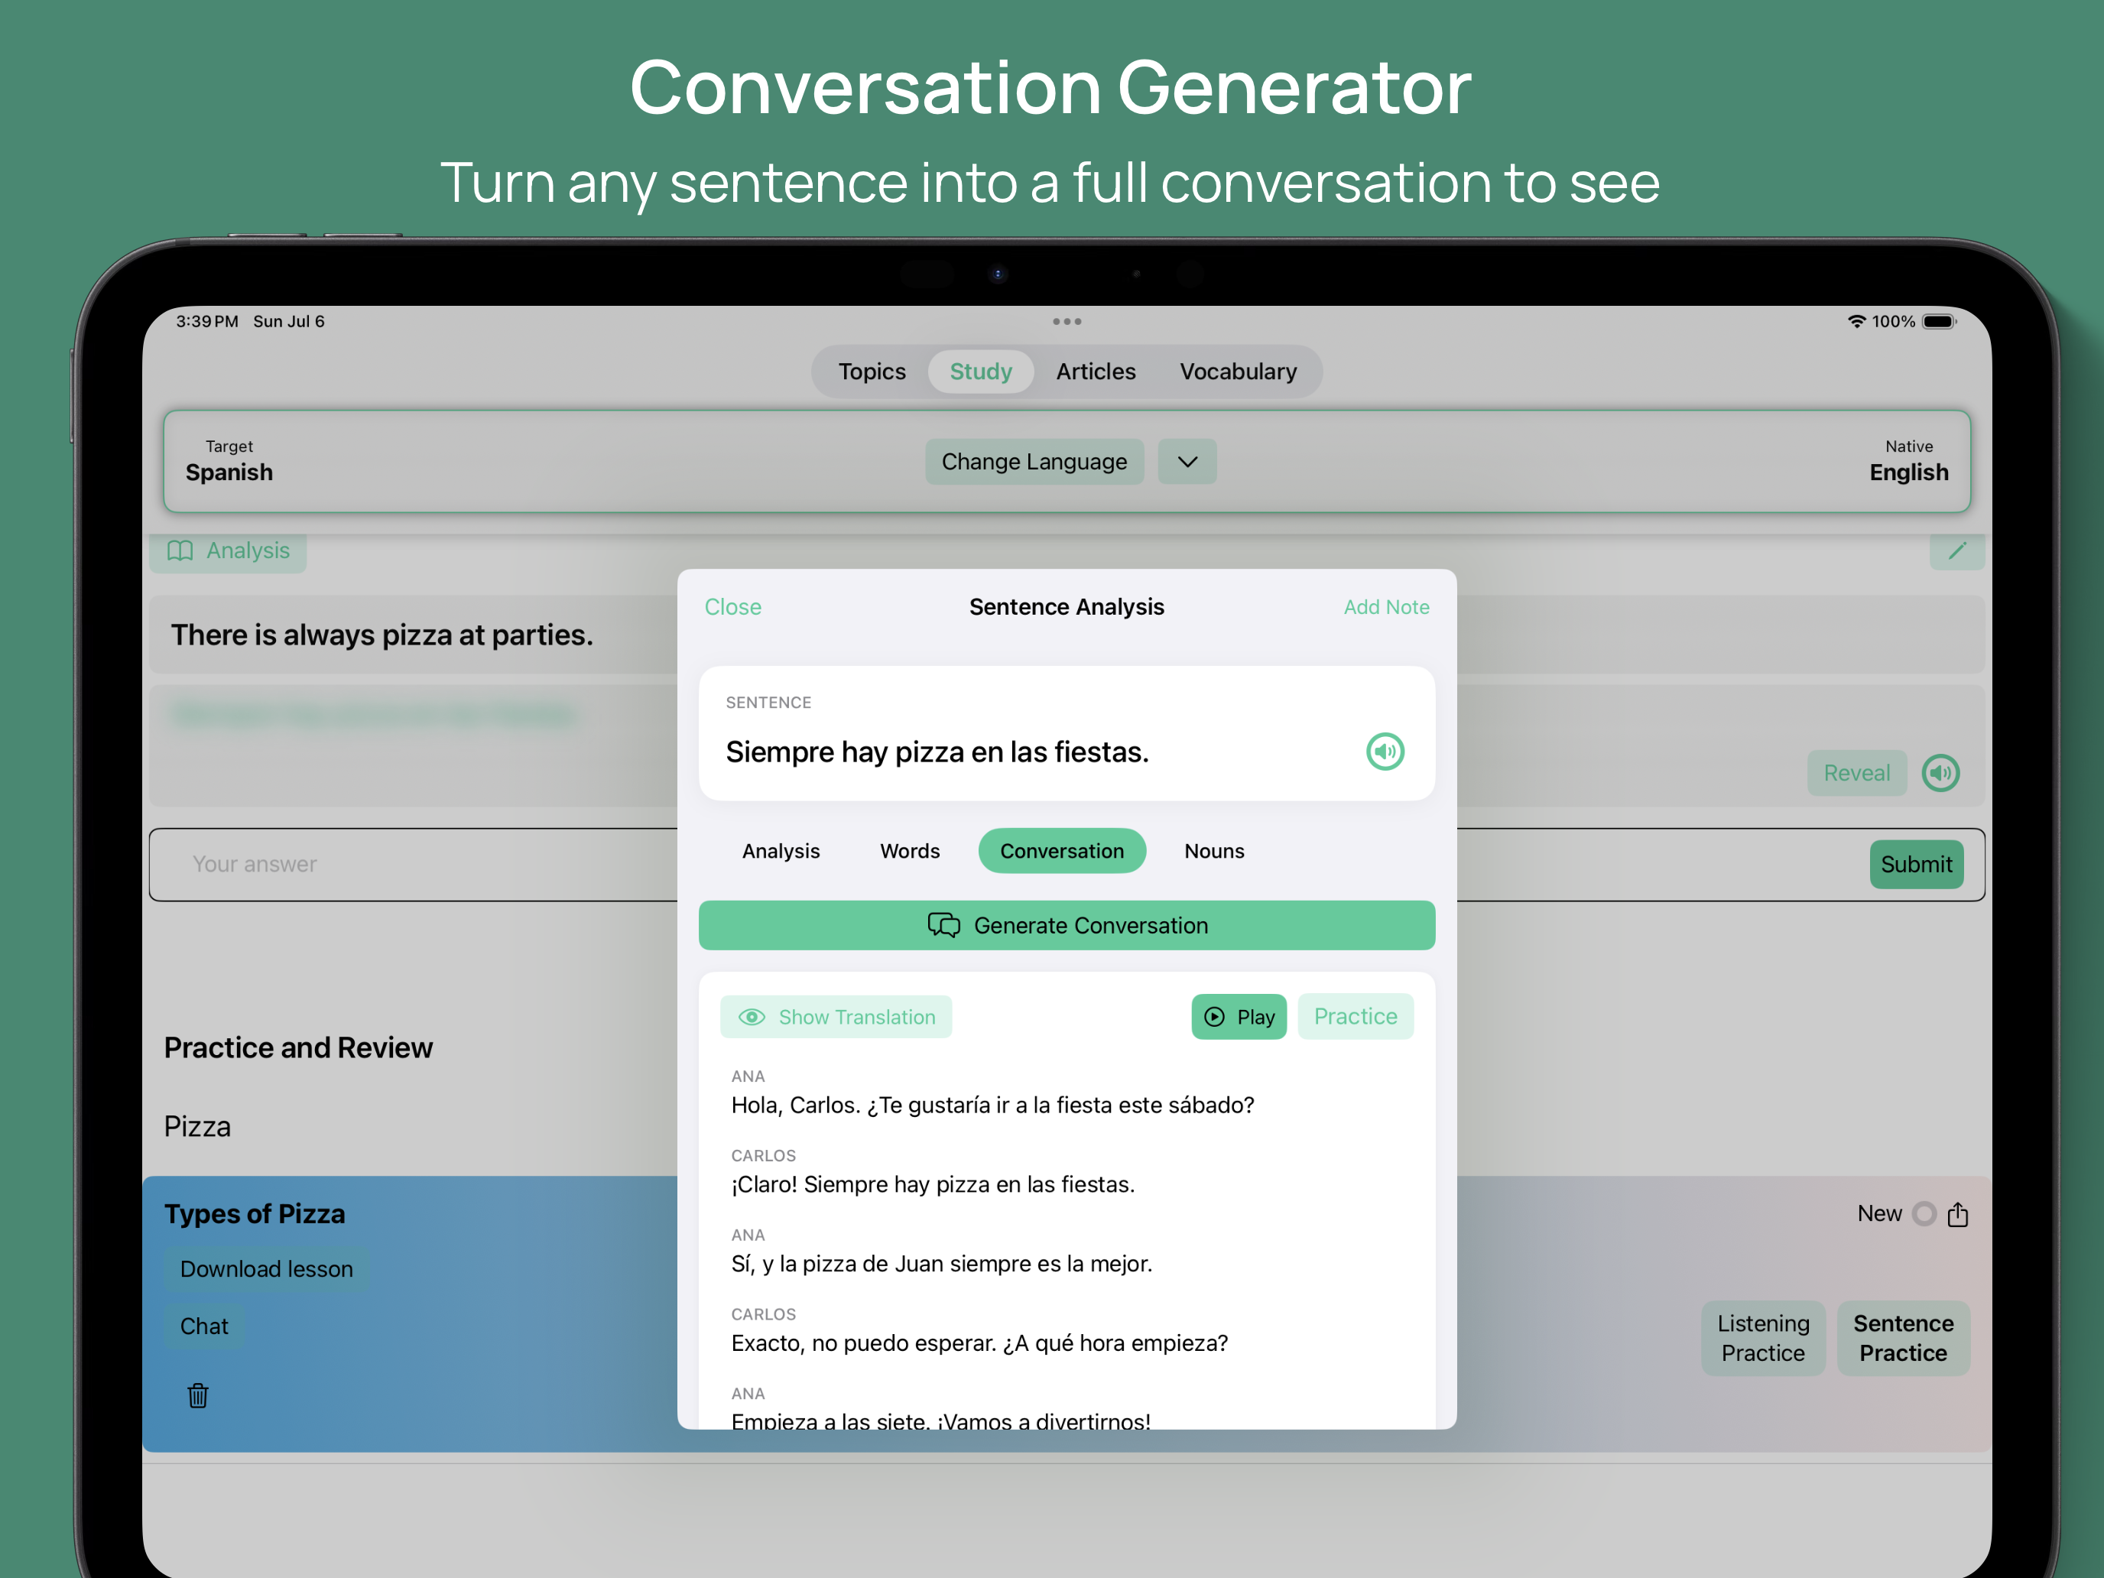The height and width of the screenshot is (1578, 2104).
Task: Tap the Add Note link
Action: click(1386, 607)
